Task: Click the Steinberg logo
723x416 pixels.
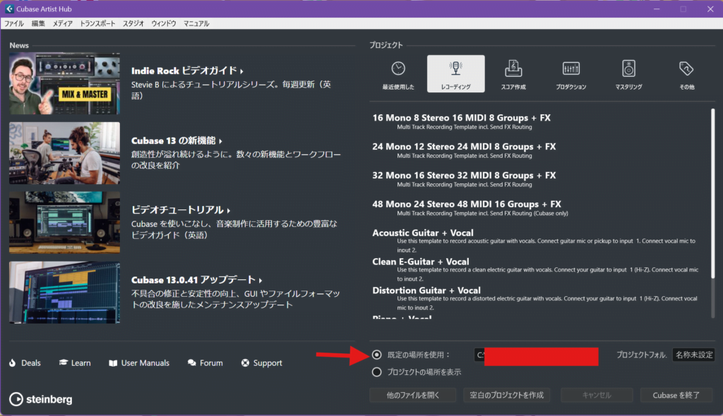Action: (x=40, y=399)
